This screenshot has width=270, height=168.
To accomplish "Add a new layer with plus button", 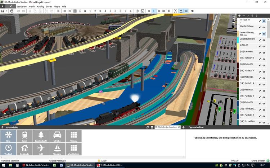I will [239, 16].
